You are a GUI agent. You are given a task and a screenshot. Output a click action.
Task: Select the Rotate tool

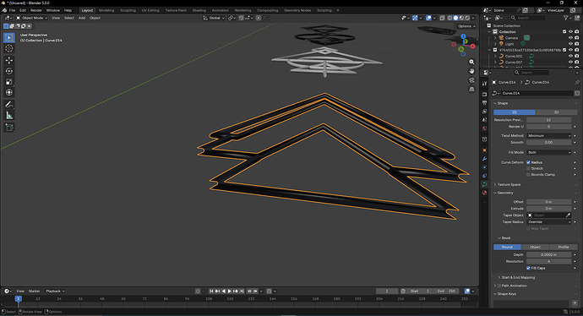tap(9, 71)
